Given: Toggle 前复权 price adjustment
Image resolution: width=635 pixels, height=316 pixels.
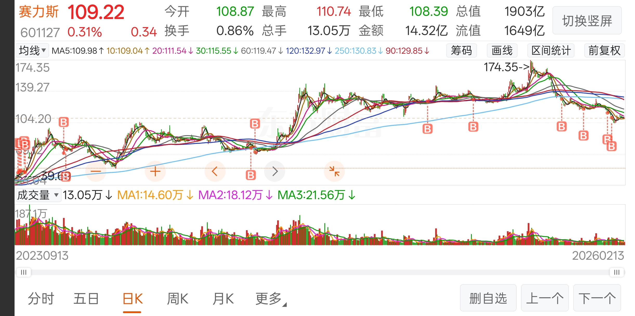Looking at the screenshot, I should pyautogui.click(x=604, y=50).
